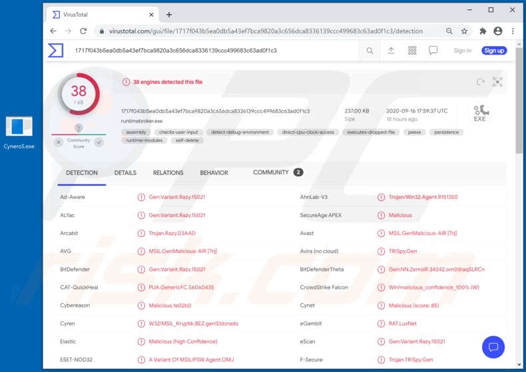The image size is (526, 372).
Task: Click the alert icon beside Ad-Aware detection
Action: point(141,197)
